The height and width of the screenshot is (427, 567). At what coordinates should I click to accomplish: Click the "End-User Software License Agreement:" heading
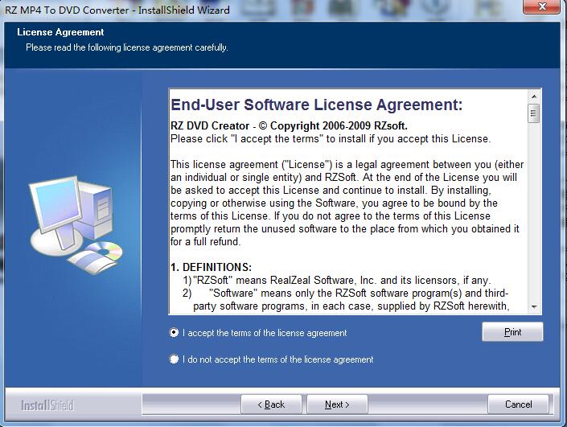click(316, 105)
